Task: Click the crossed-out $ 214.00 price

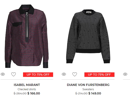Action: pyautogui.click(x=81, y=93)
